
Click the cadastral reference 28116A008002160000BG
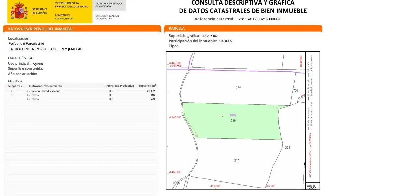(260, 19)
